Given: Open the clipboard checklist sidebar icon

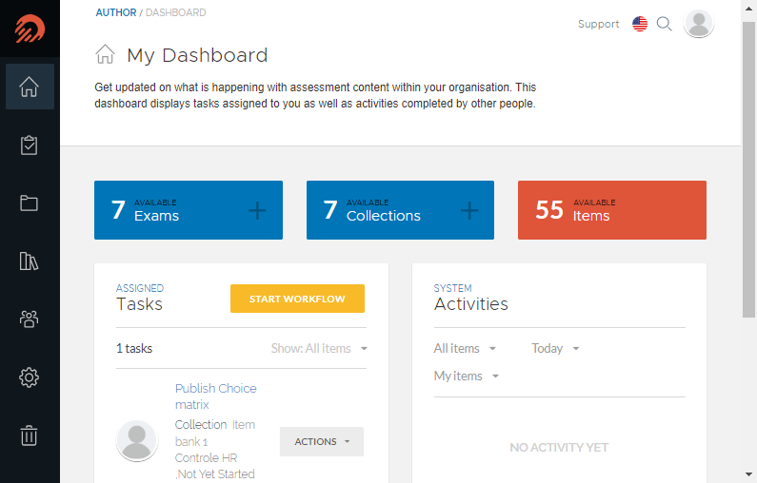Looking at the screenshot, I should 30,145.
